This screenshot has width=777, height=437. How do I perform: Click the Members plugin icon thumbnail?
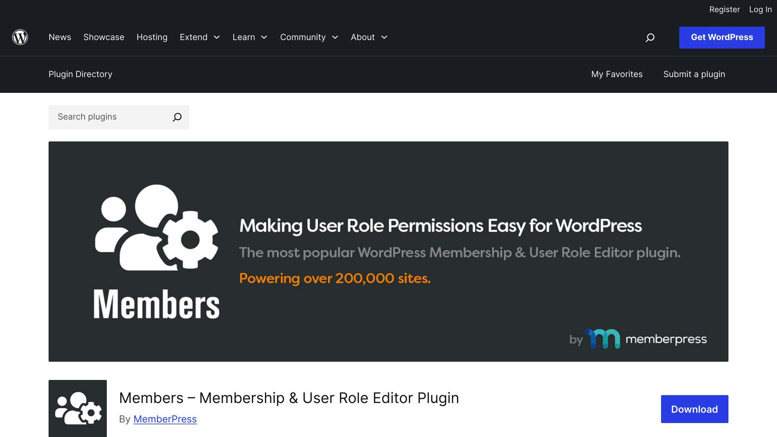coord(78,408)
